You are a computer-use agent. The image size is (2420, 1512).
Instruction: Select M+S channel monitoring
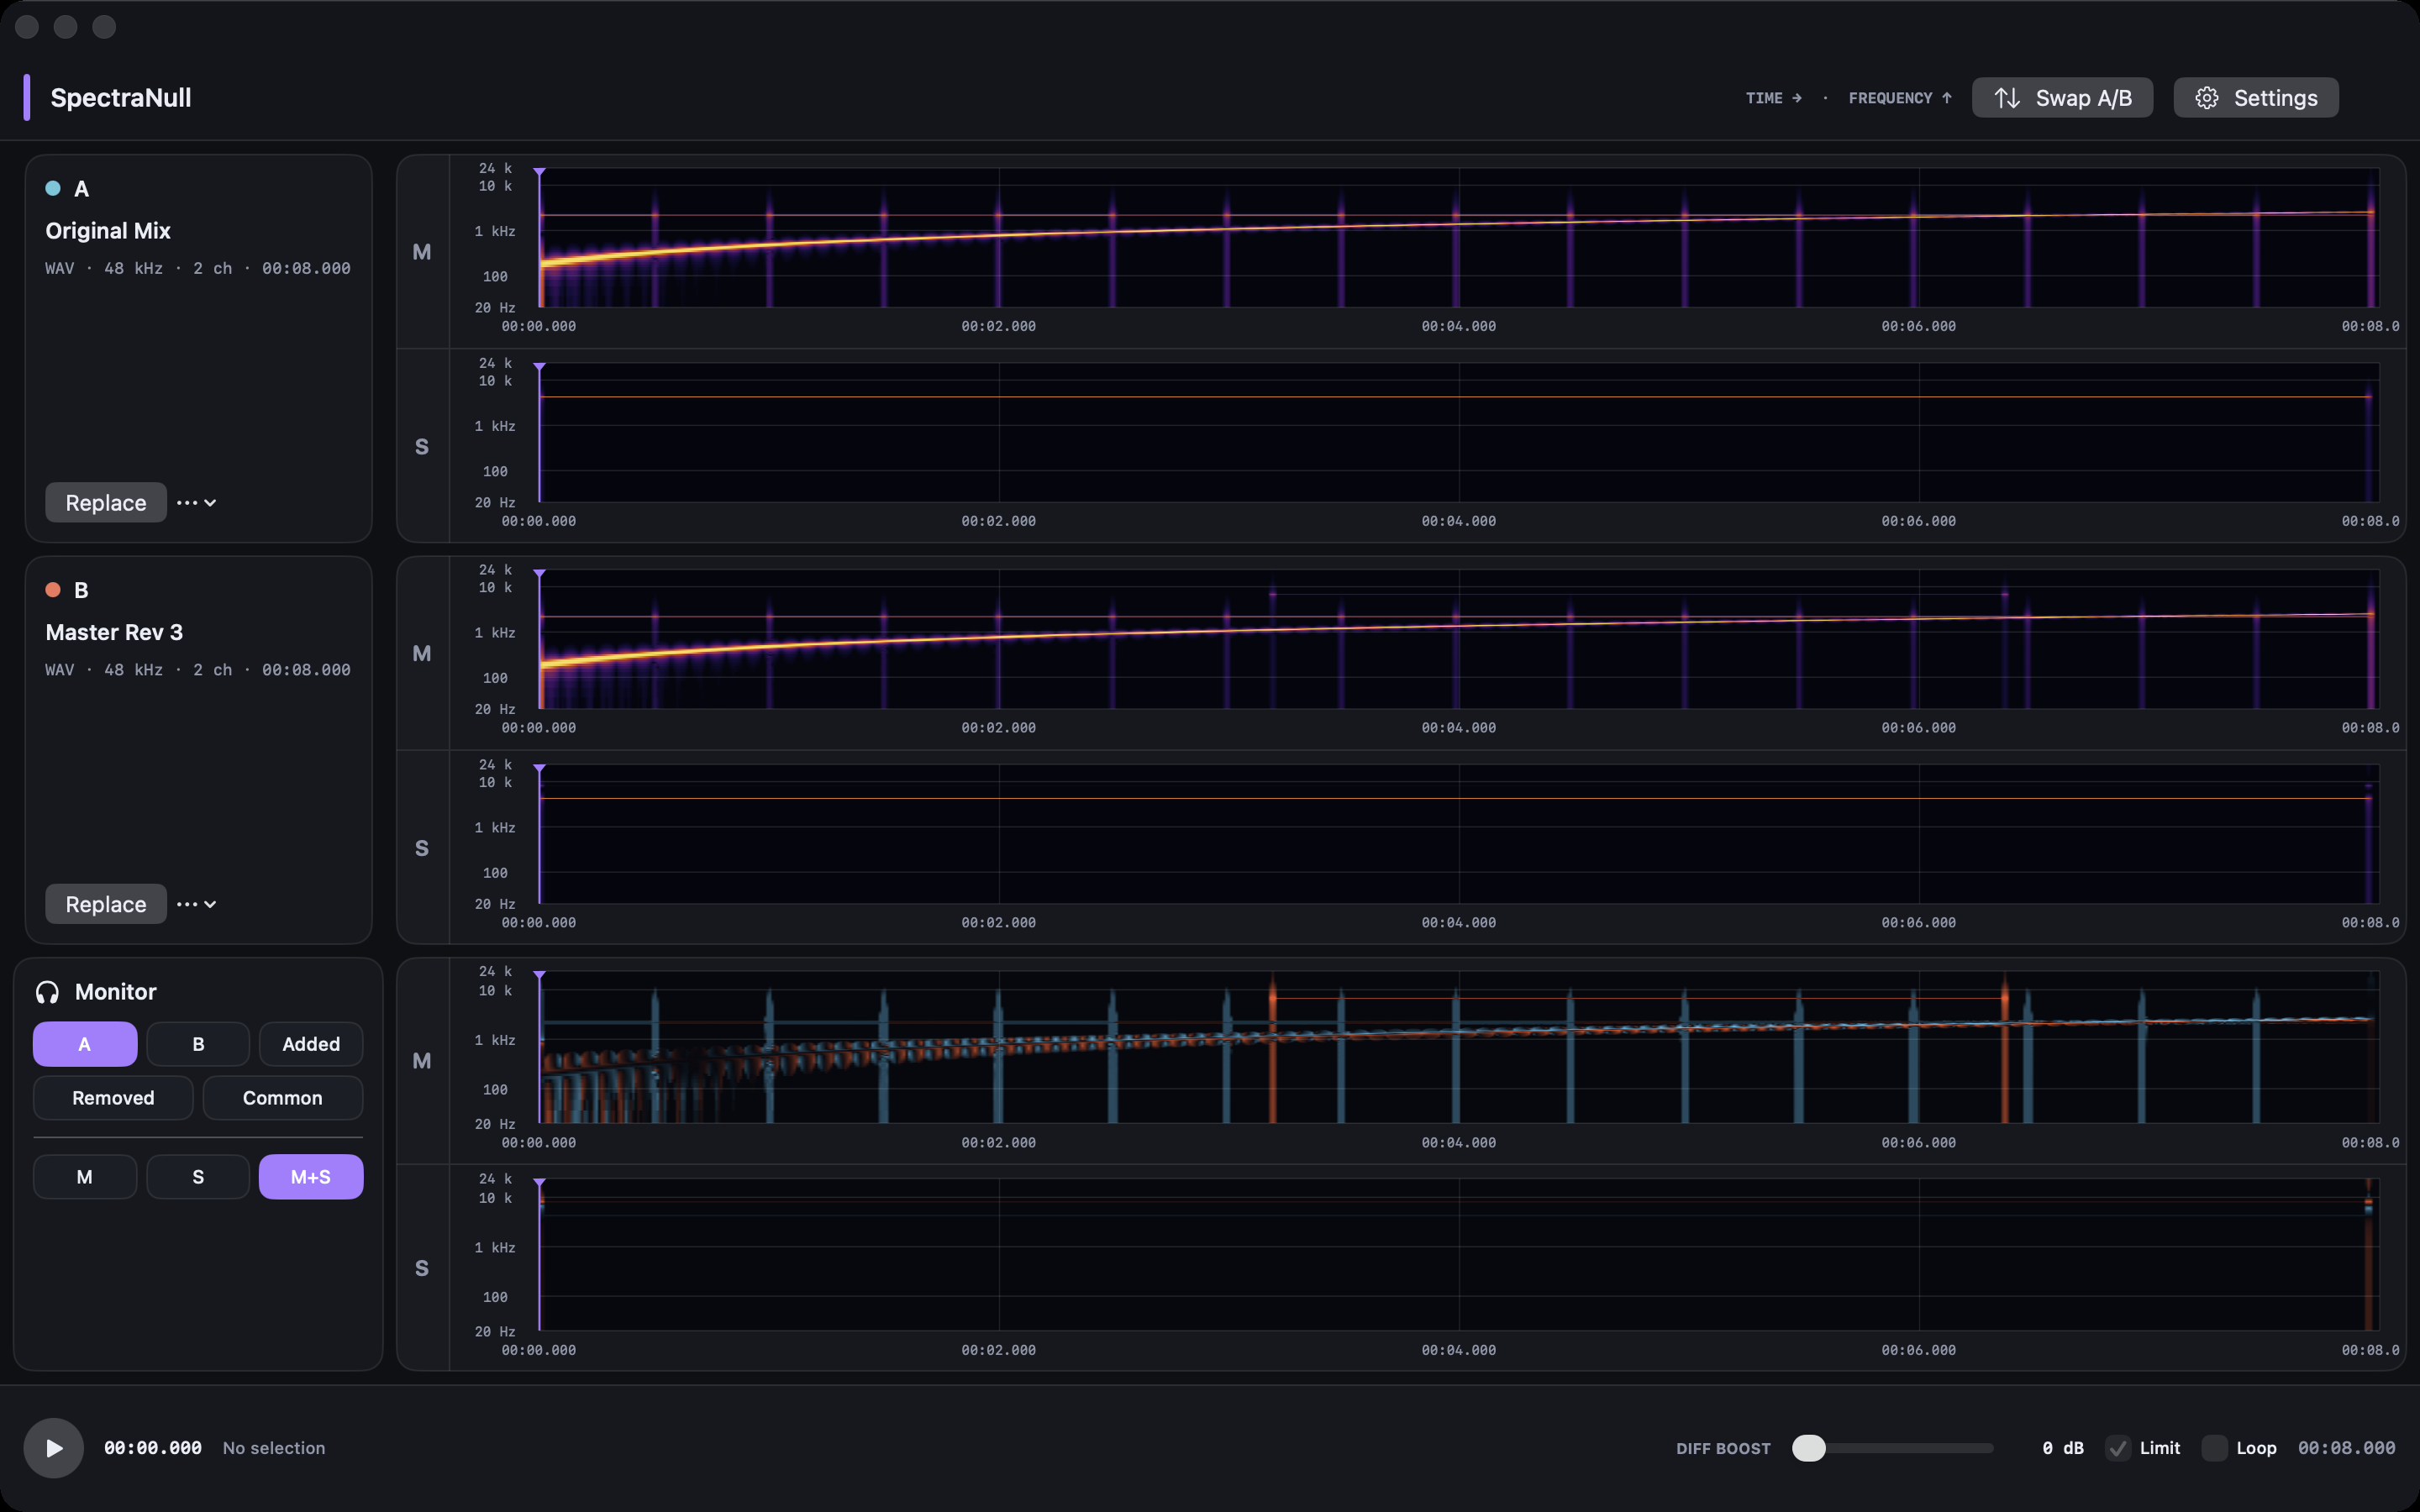pyautogui.click(x=311, y=1177)
